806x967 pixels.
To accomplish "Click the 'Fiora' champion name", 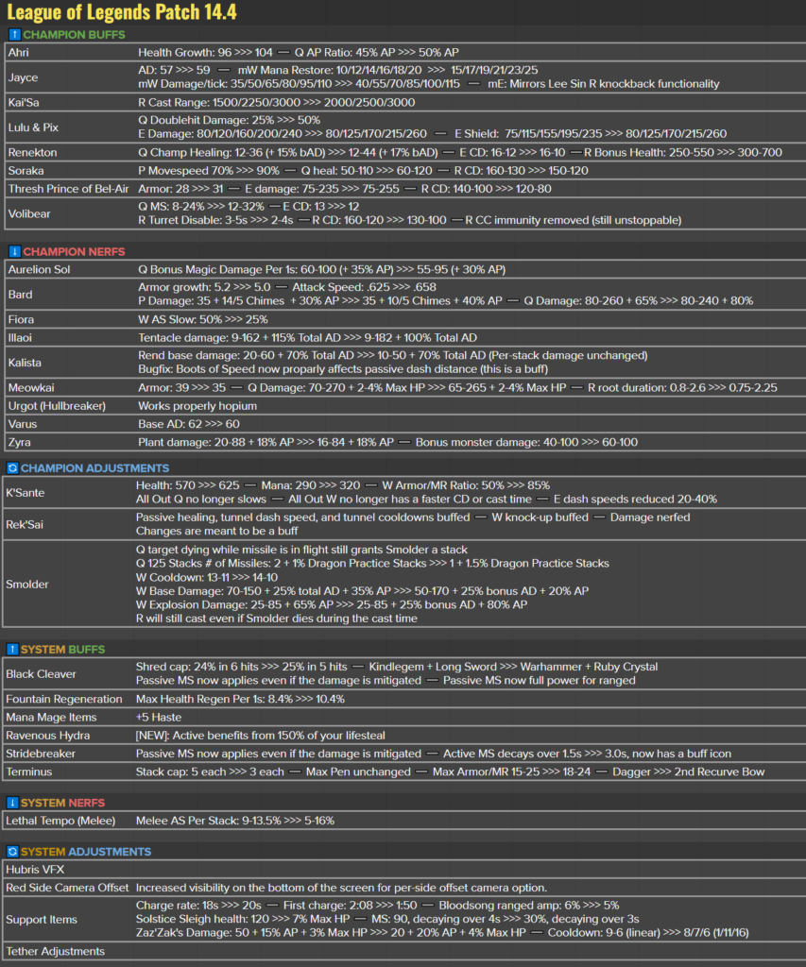I will (21, 319).
